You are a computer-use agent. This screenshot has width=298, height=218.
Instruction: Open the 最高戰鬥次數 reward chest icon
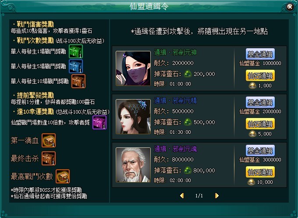point(63,176)
